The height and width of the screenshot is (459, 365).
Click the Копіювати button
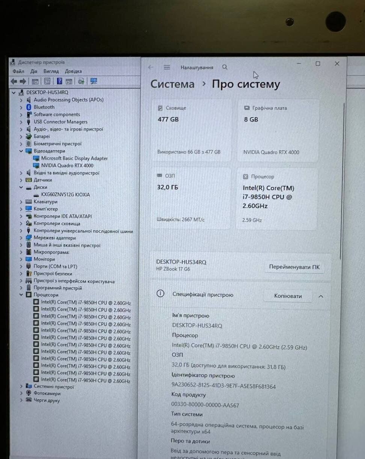288,296
